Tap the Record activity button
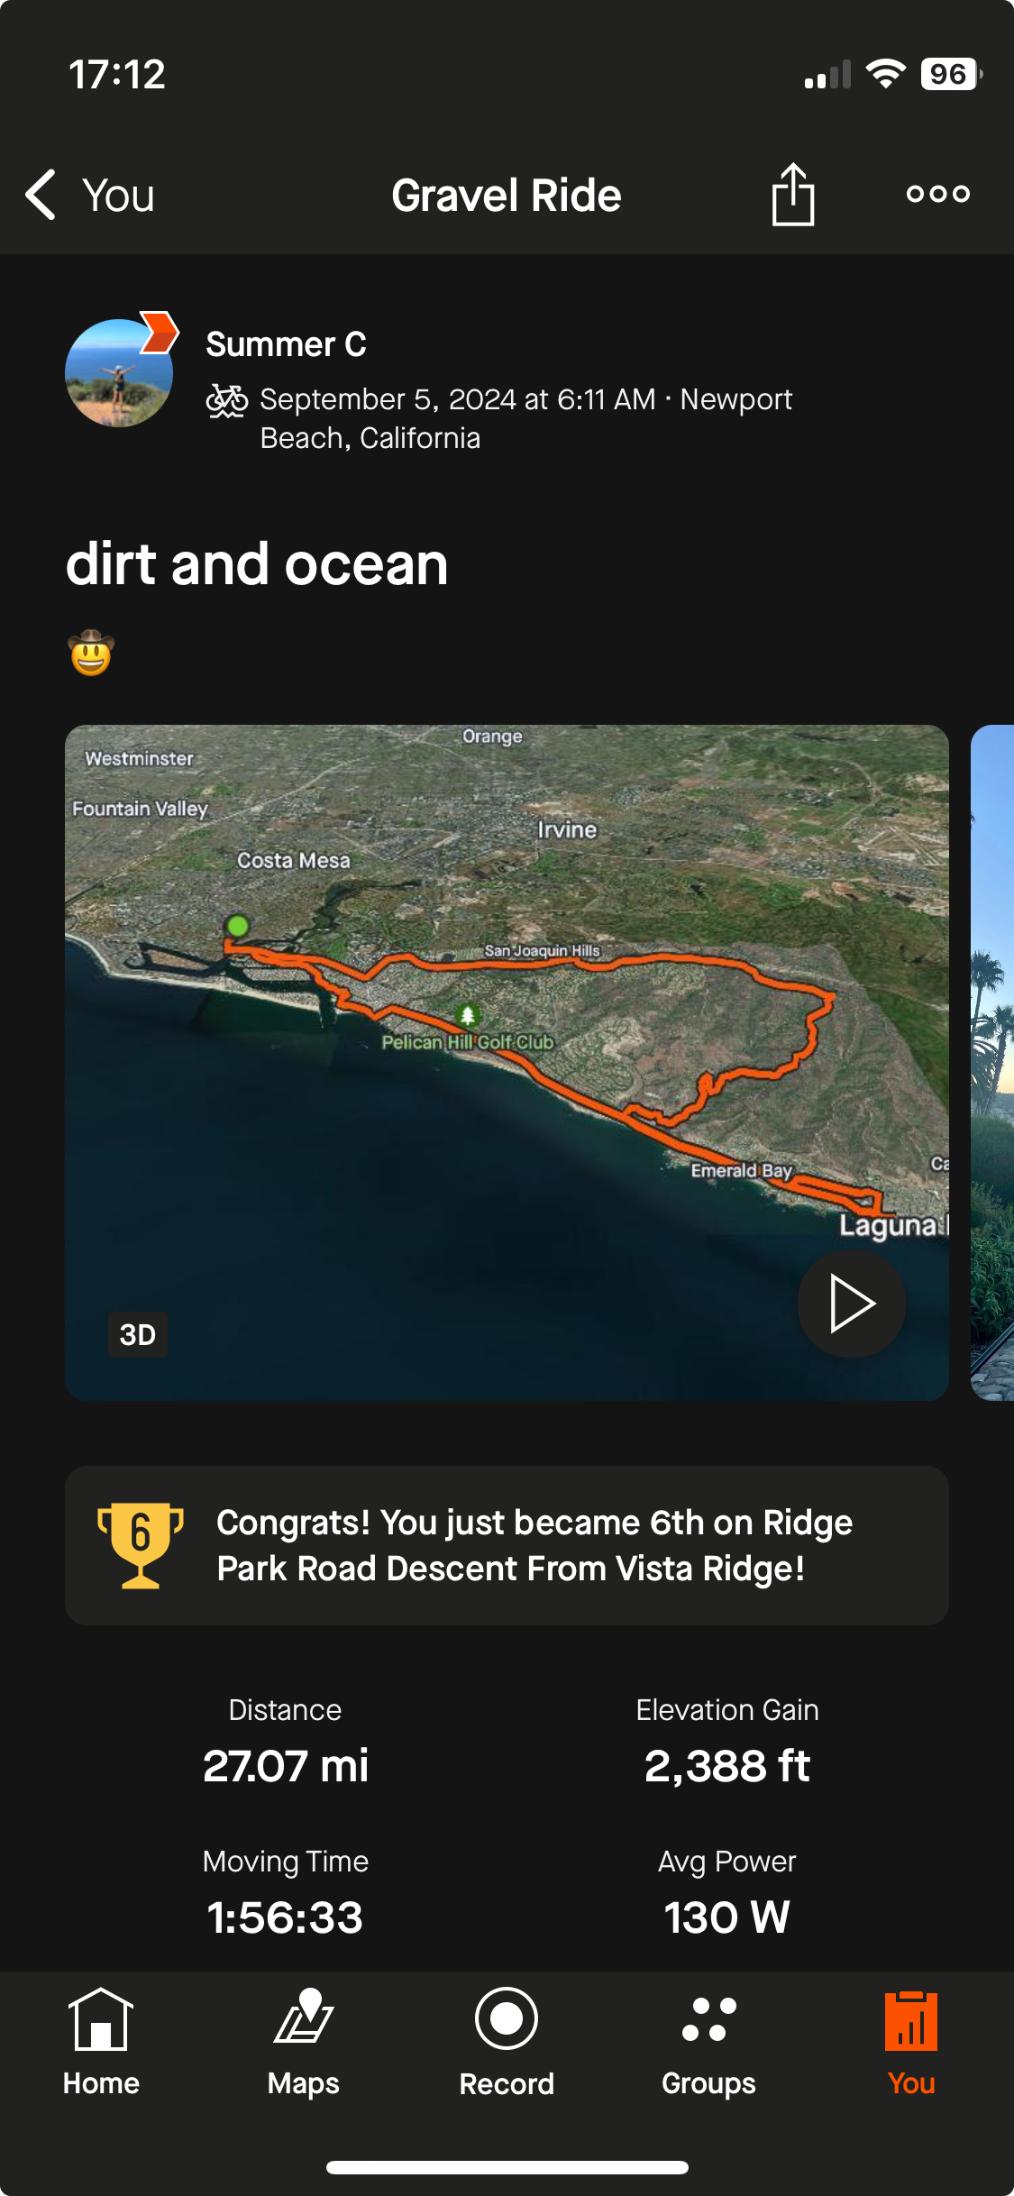Image resolution: width=1014 pixels, height=2196 pixels. point(507,2043)
